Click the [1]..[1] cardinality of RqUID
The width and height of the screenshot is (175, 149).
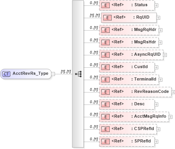click(95, 15)
